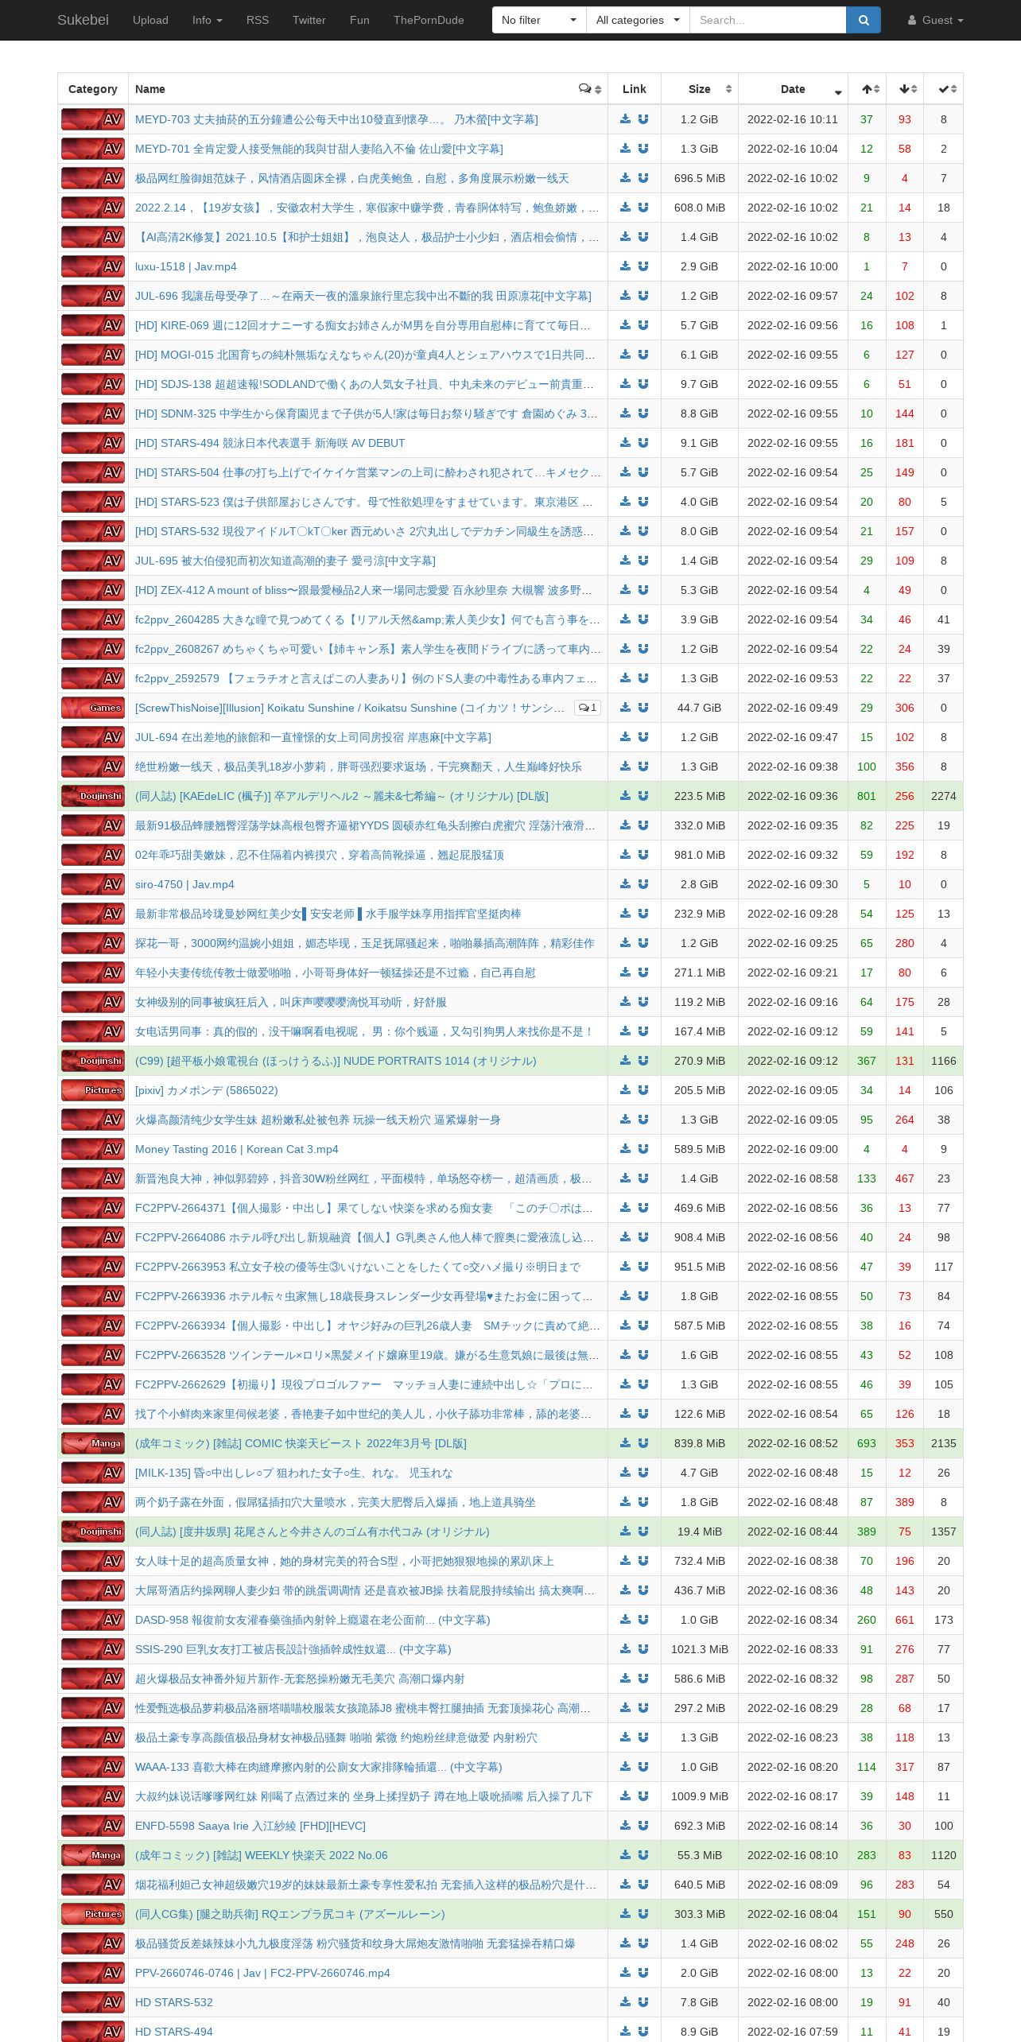1021x2042 pixels.
Task: Open the luxu-1518 | Jav.mp4 torrent page
Action: coord(186,266)
